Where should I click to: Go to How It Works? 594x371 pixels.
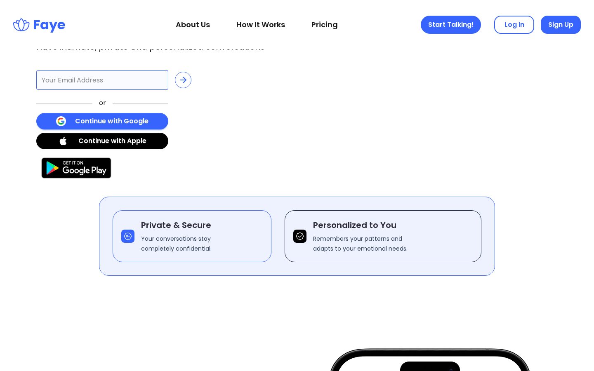[261, 25]
